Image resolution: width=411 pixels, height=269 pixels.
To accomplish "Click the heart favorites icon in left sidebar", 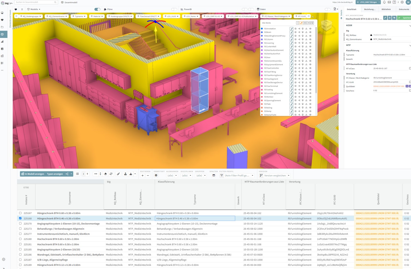I will [2, 20].
